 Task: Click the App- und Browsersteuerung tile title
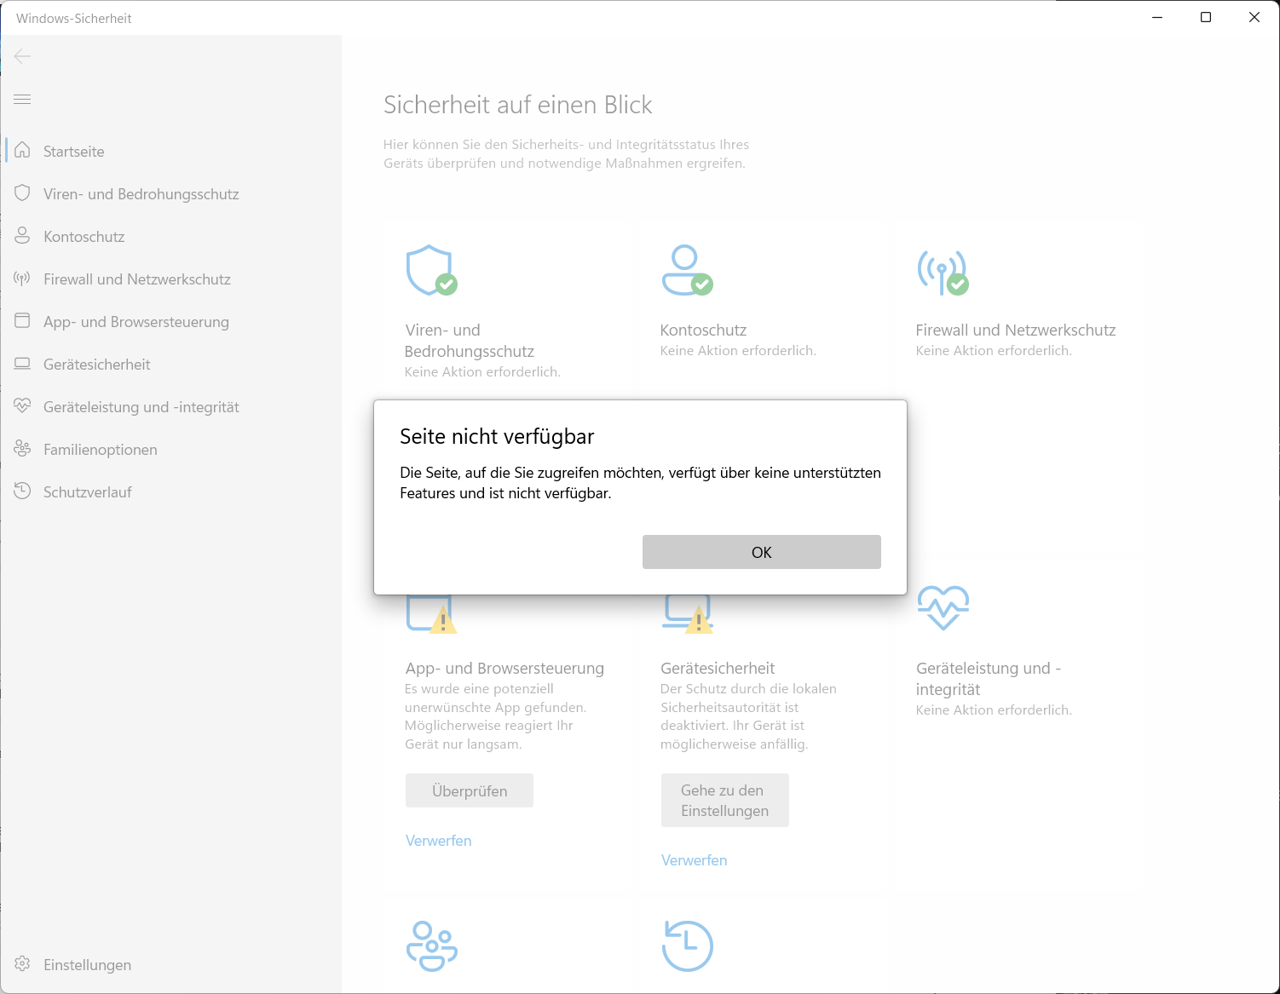(x=505, y=669)
